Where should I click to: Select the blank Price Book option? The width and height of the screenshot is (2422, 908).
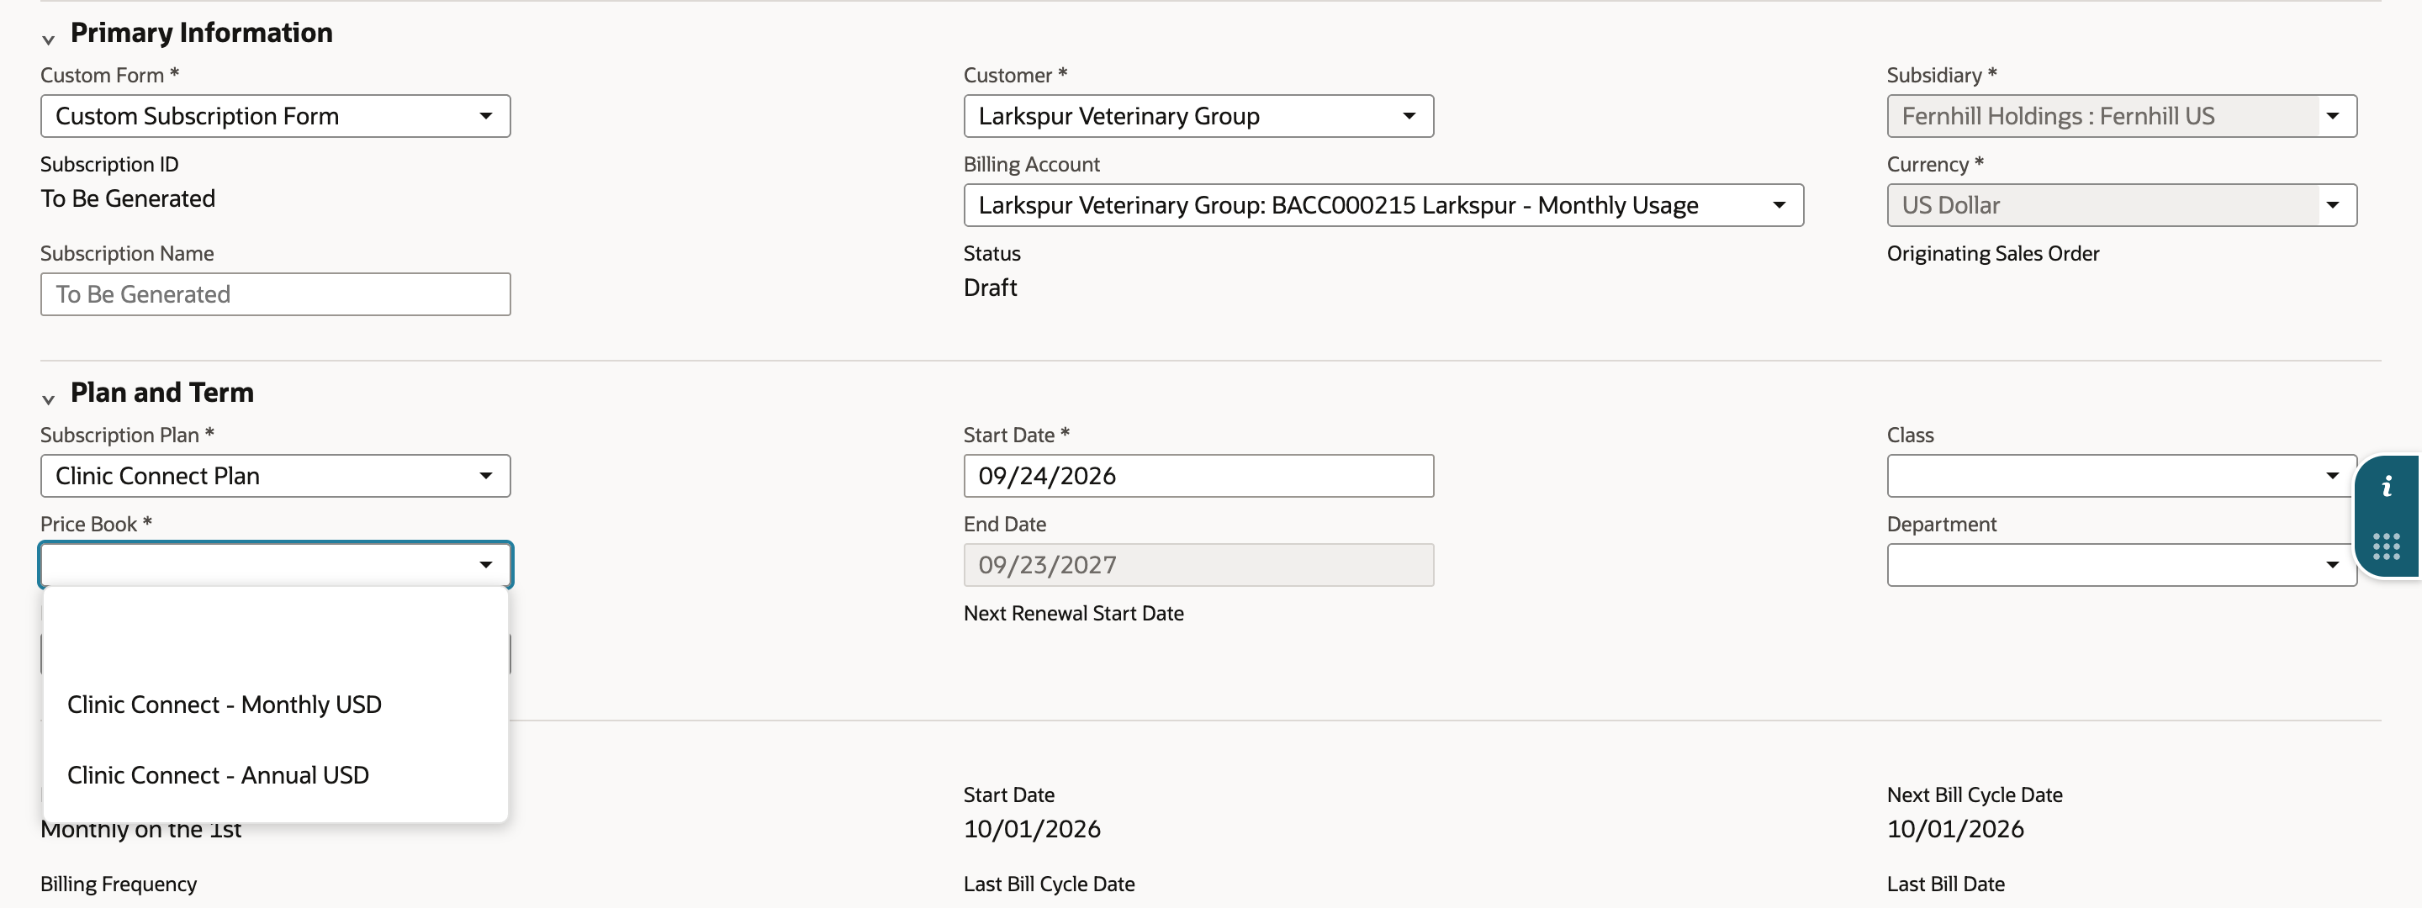(x=276, y=634)
